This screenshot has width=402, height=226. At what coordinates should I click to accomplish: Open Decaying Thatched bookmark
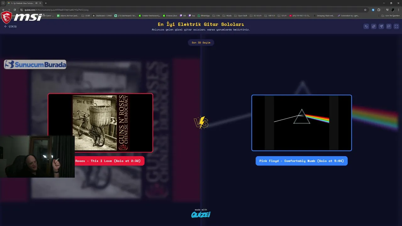click(323, 15)
